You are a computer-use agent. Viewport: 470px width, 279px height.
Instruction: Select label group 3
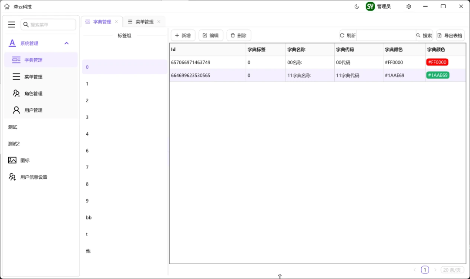(x=124, y=117)
